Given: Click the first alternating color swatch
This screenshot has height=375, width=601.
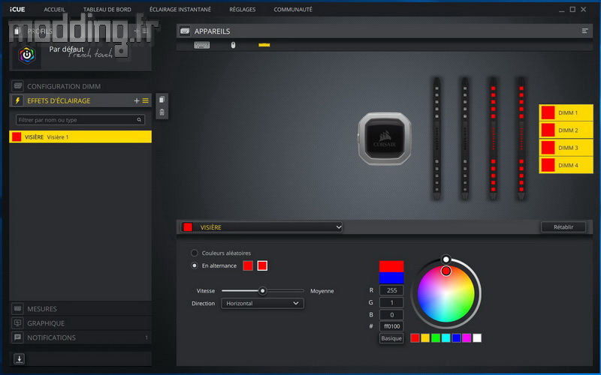Looking at the screenshot, I should point(248,265).
